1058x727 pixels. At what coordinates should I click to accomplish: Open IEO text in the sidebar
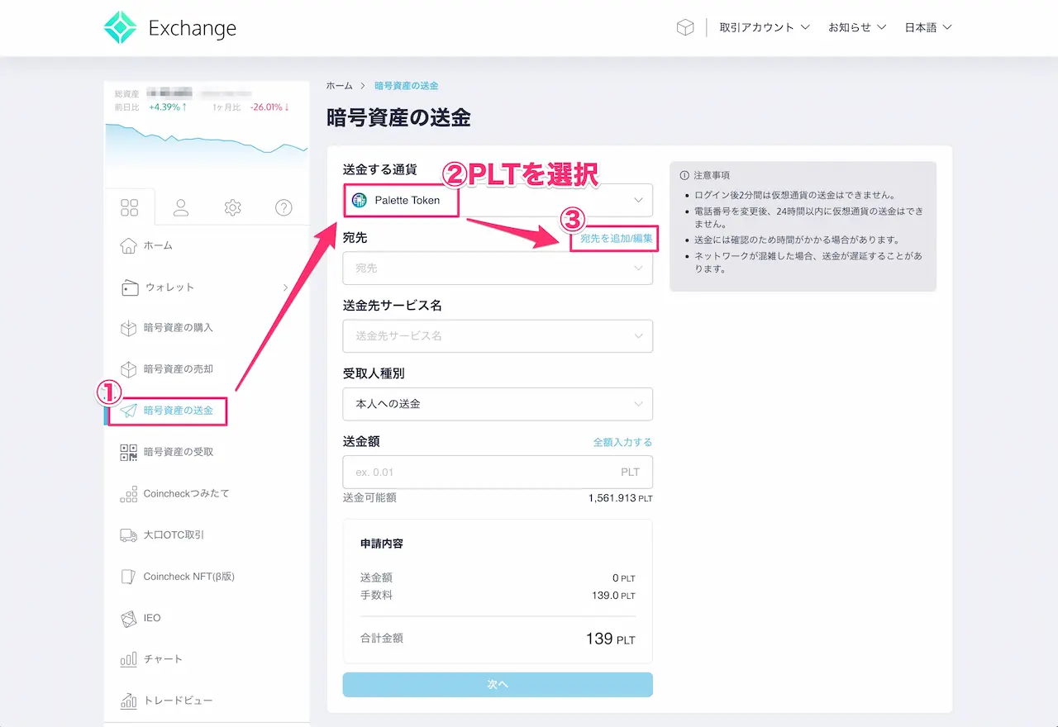[x=152, y=618]
